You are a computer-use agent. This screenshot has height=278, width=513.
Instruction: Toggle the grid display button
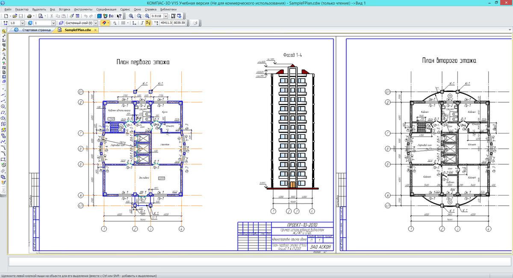point(124,23)
